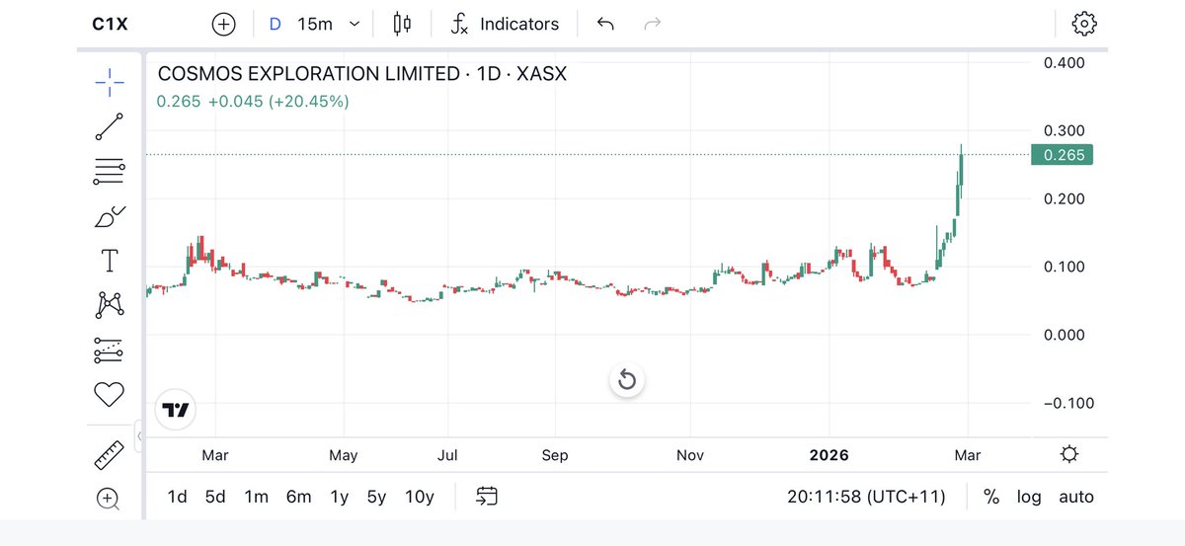
Task: Open the candlestick chart style selector
Action: pyautogui.click(x=401, y=24)
